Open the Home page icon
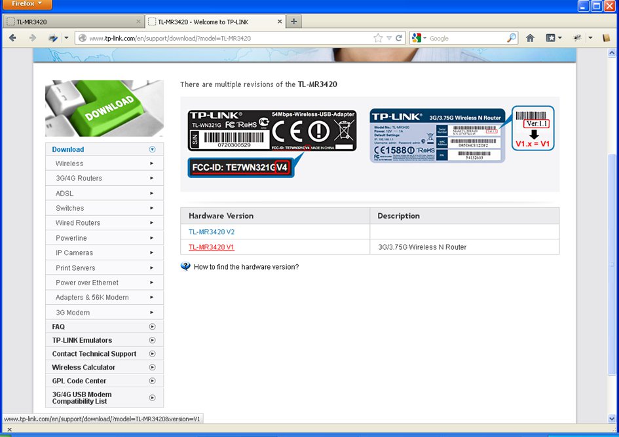 click(530, 38)
